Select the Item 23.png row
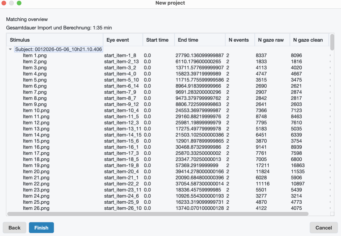341x236 pixels. pyautogui.click(x=168, y=190)
